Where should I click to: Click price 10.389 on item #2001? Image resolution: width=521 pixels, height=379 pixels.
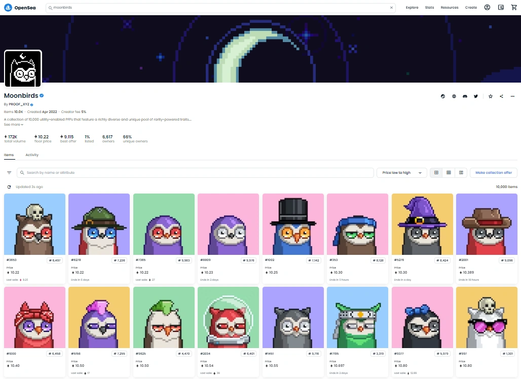tap(466, 273)
